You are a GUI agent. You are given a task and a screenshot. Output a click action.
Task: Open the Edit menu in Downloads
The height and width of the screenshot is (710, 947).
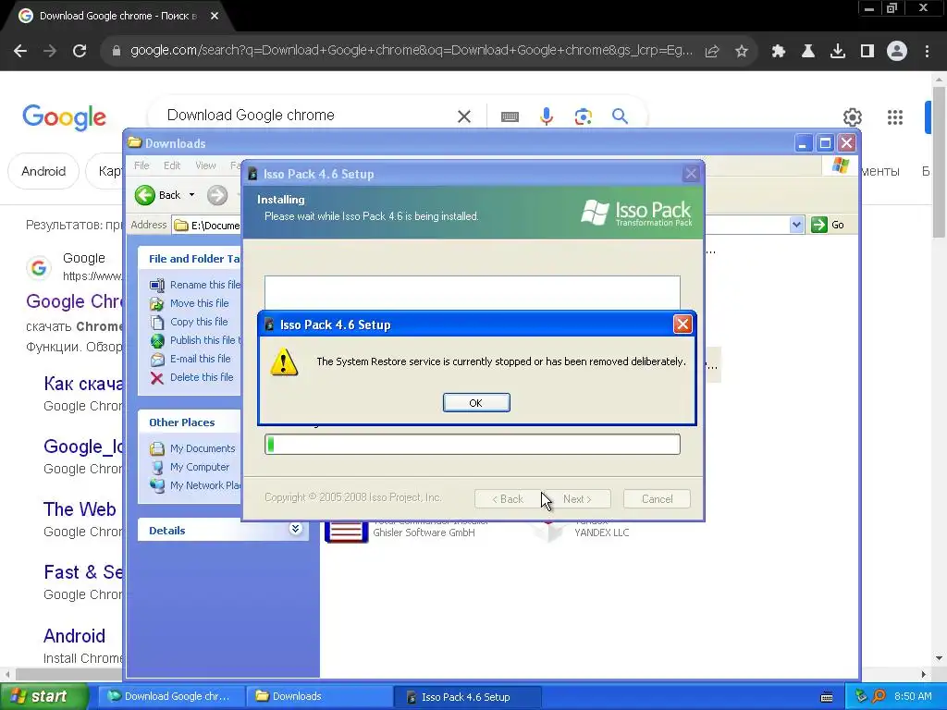click(171, 165)
